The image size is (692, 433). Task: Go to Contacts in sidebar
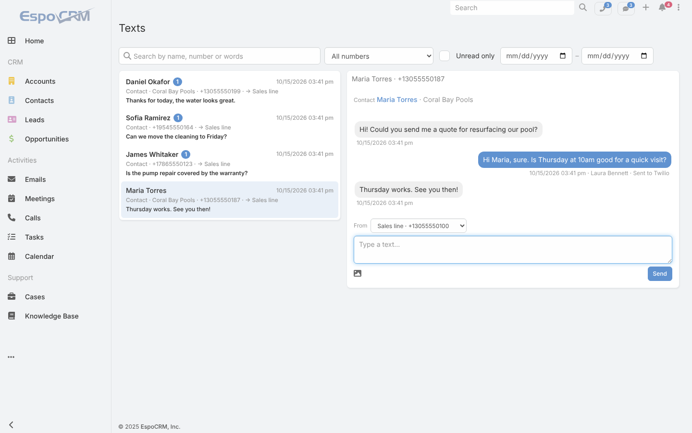(x=55, y=101)
